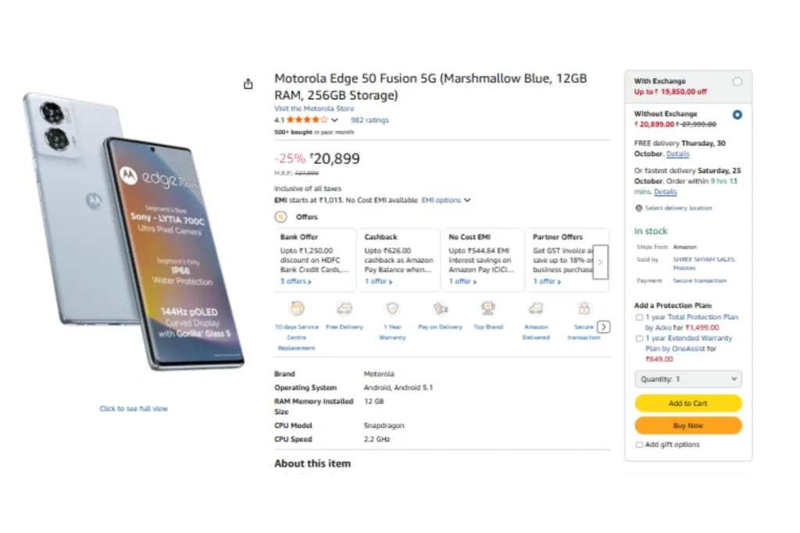Click the Motorola Edge 50 Fusion product image
Viewport: 800px width, 533px height.
pyautogui.click(x=133, y=234)
